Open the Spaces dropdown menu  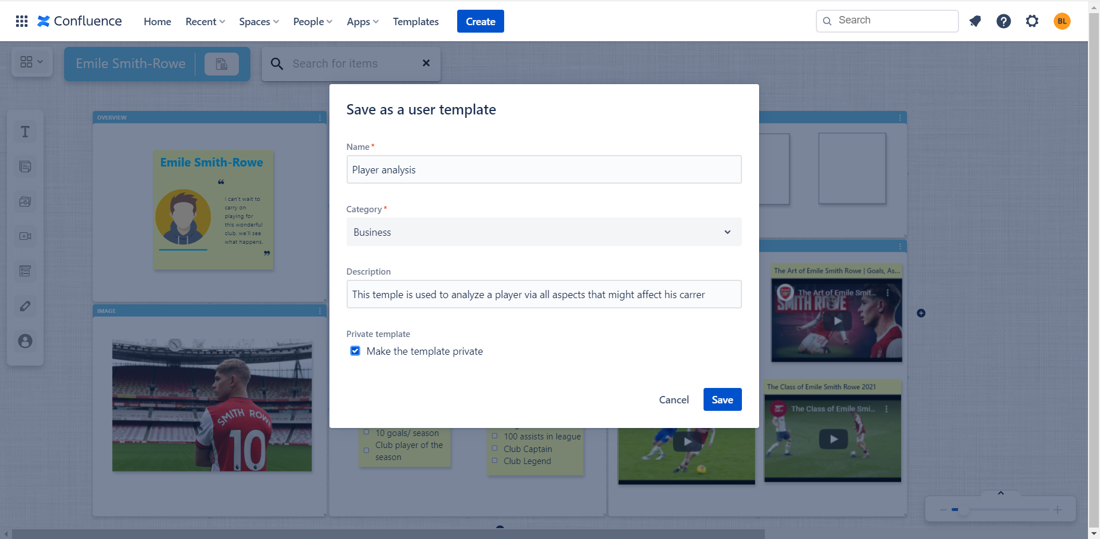(259, 22)
